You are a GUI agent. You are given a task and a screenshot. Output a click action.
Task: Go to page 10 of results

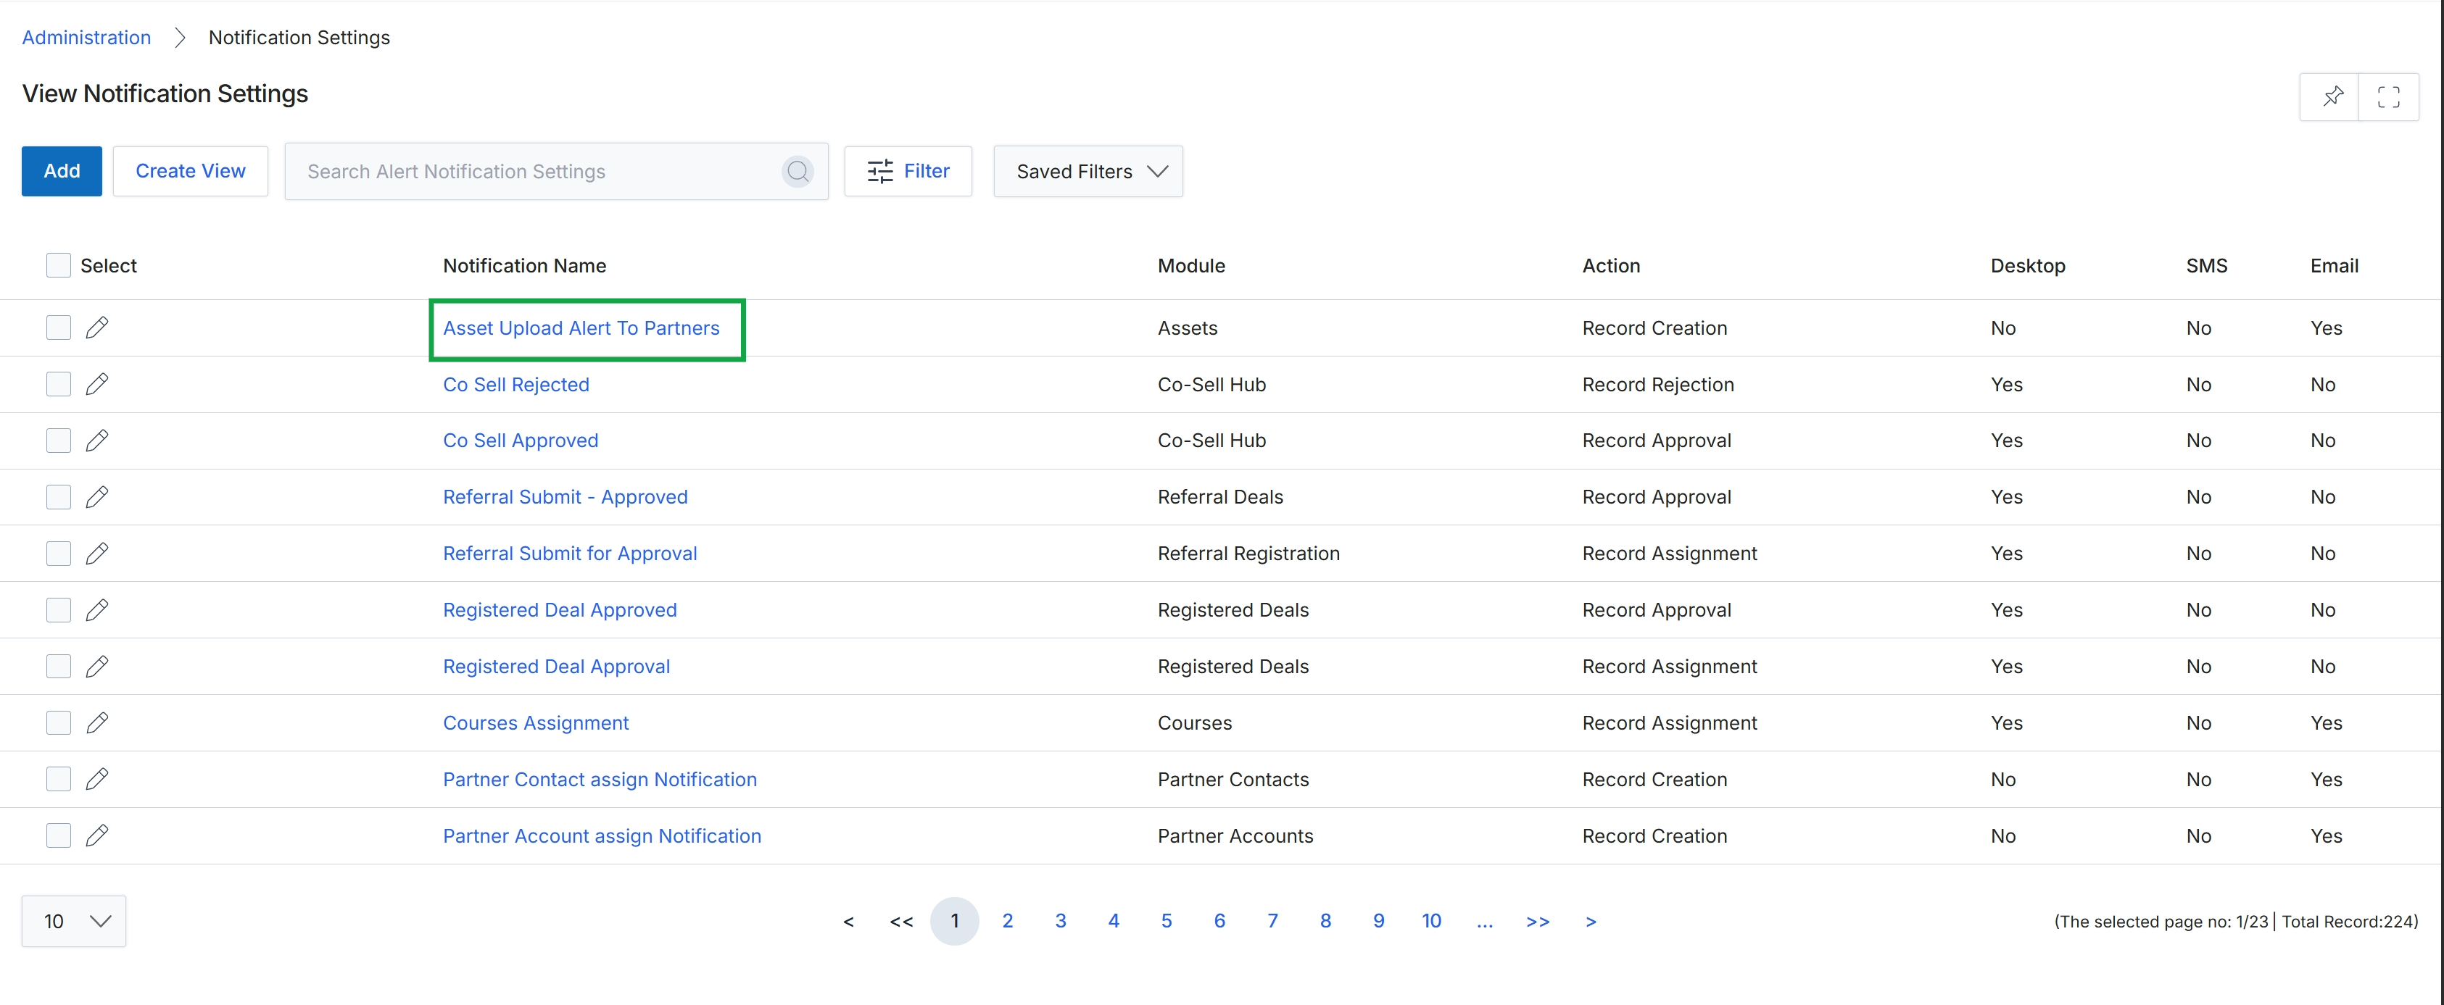1432,922
